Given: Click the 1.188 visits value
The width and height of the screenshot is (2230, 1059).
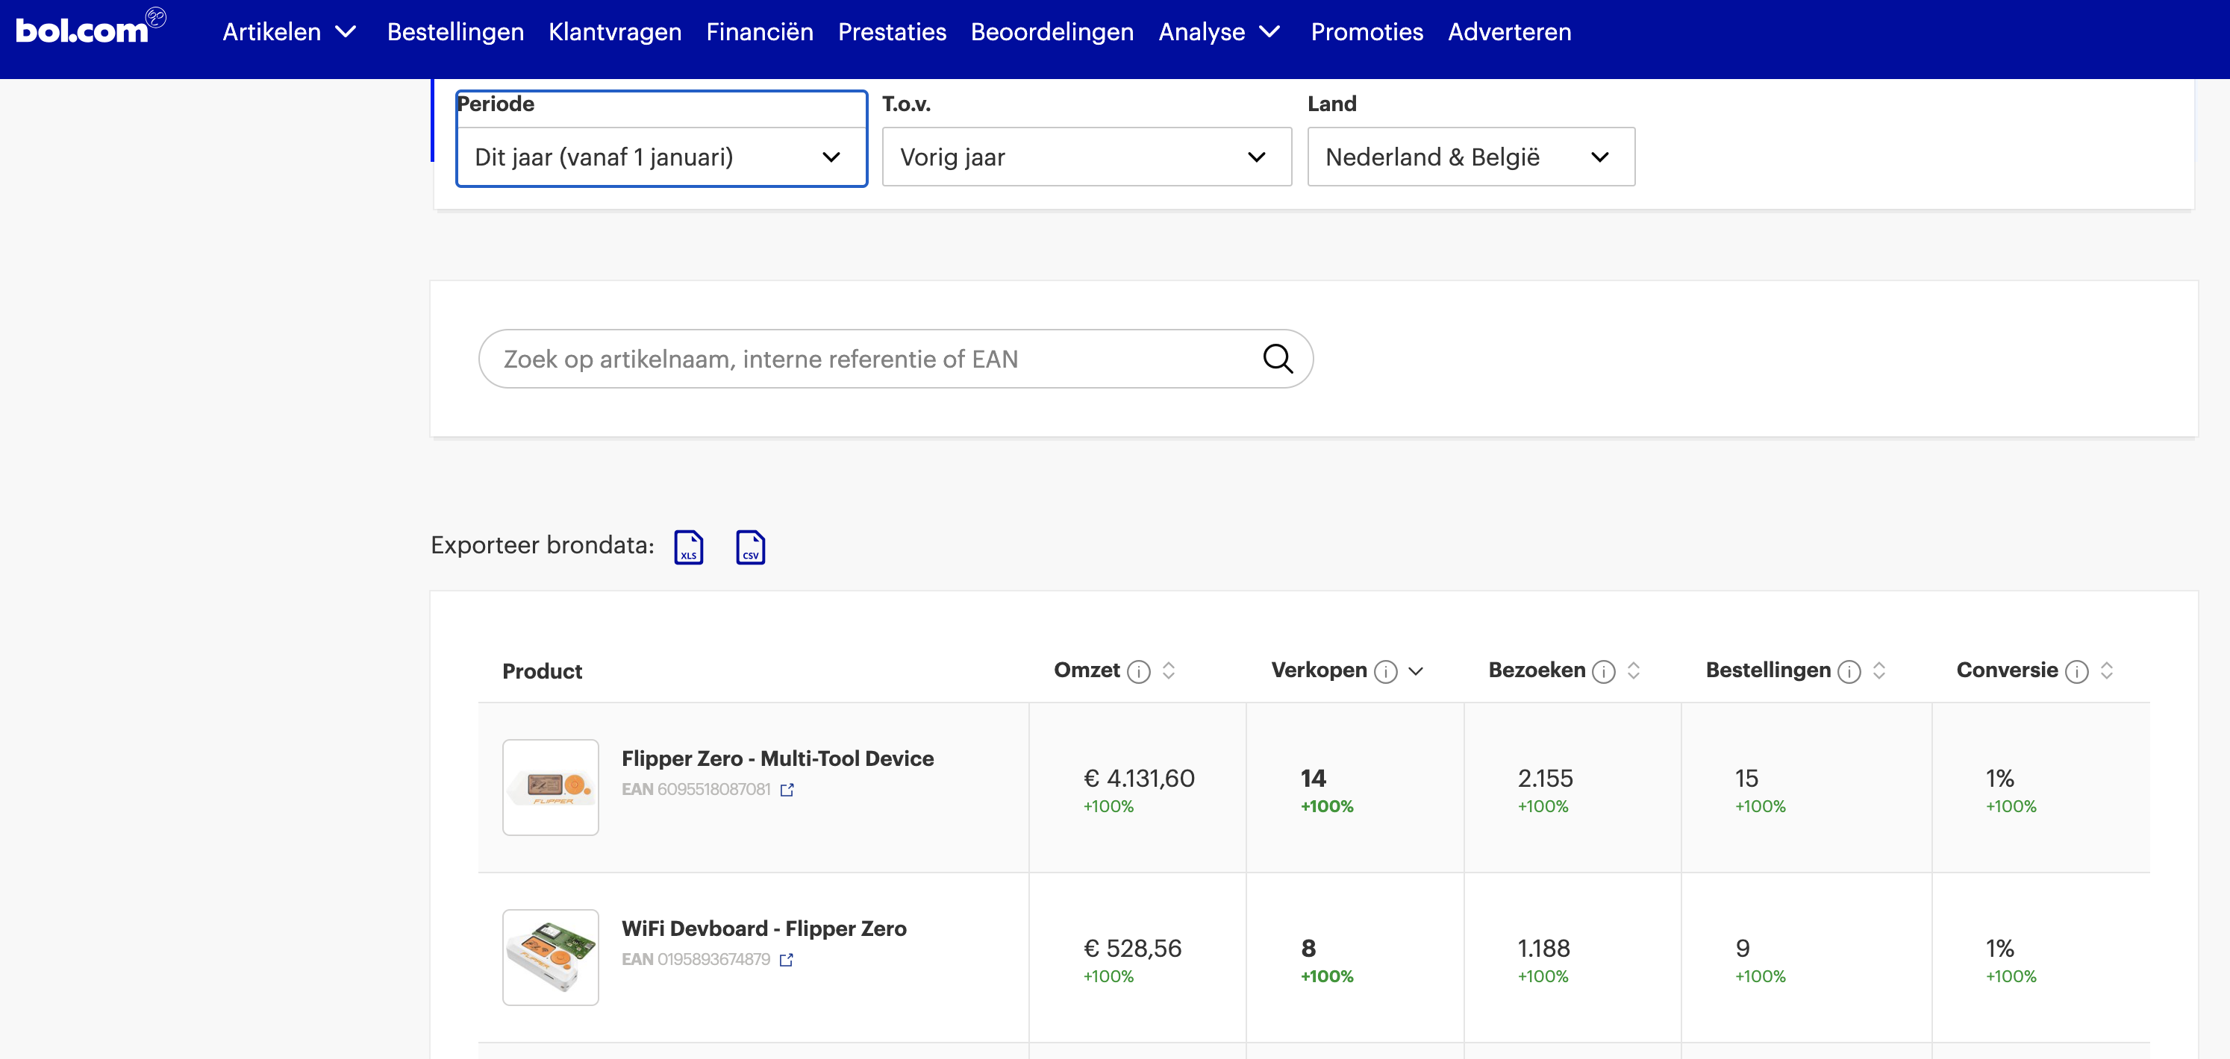Looking at the screenshot, I should pyautogui.click(x=1543, y=949).
